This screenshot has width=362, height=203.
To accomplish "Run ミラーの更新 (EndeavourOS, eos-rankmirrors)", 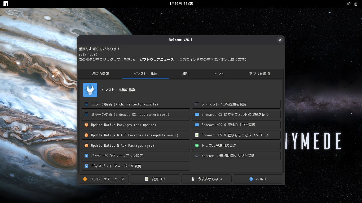I will tap(136, 114).
